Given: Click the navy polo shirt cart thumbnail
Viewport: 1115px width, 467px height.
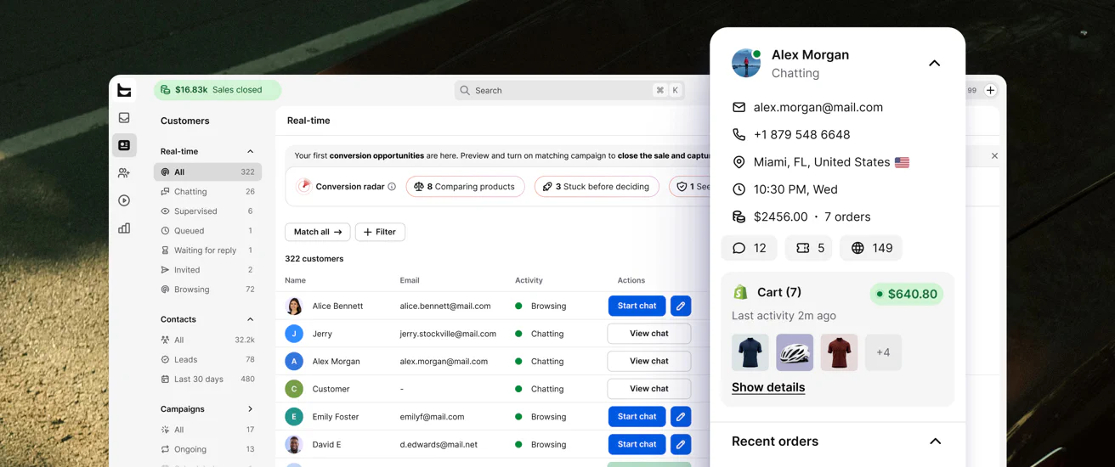Looking at the screenshot, I should pyautogui.click(x=750, y=352).
